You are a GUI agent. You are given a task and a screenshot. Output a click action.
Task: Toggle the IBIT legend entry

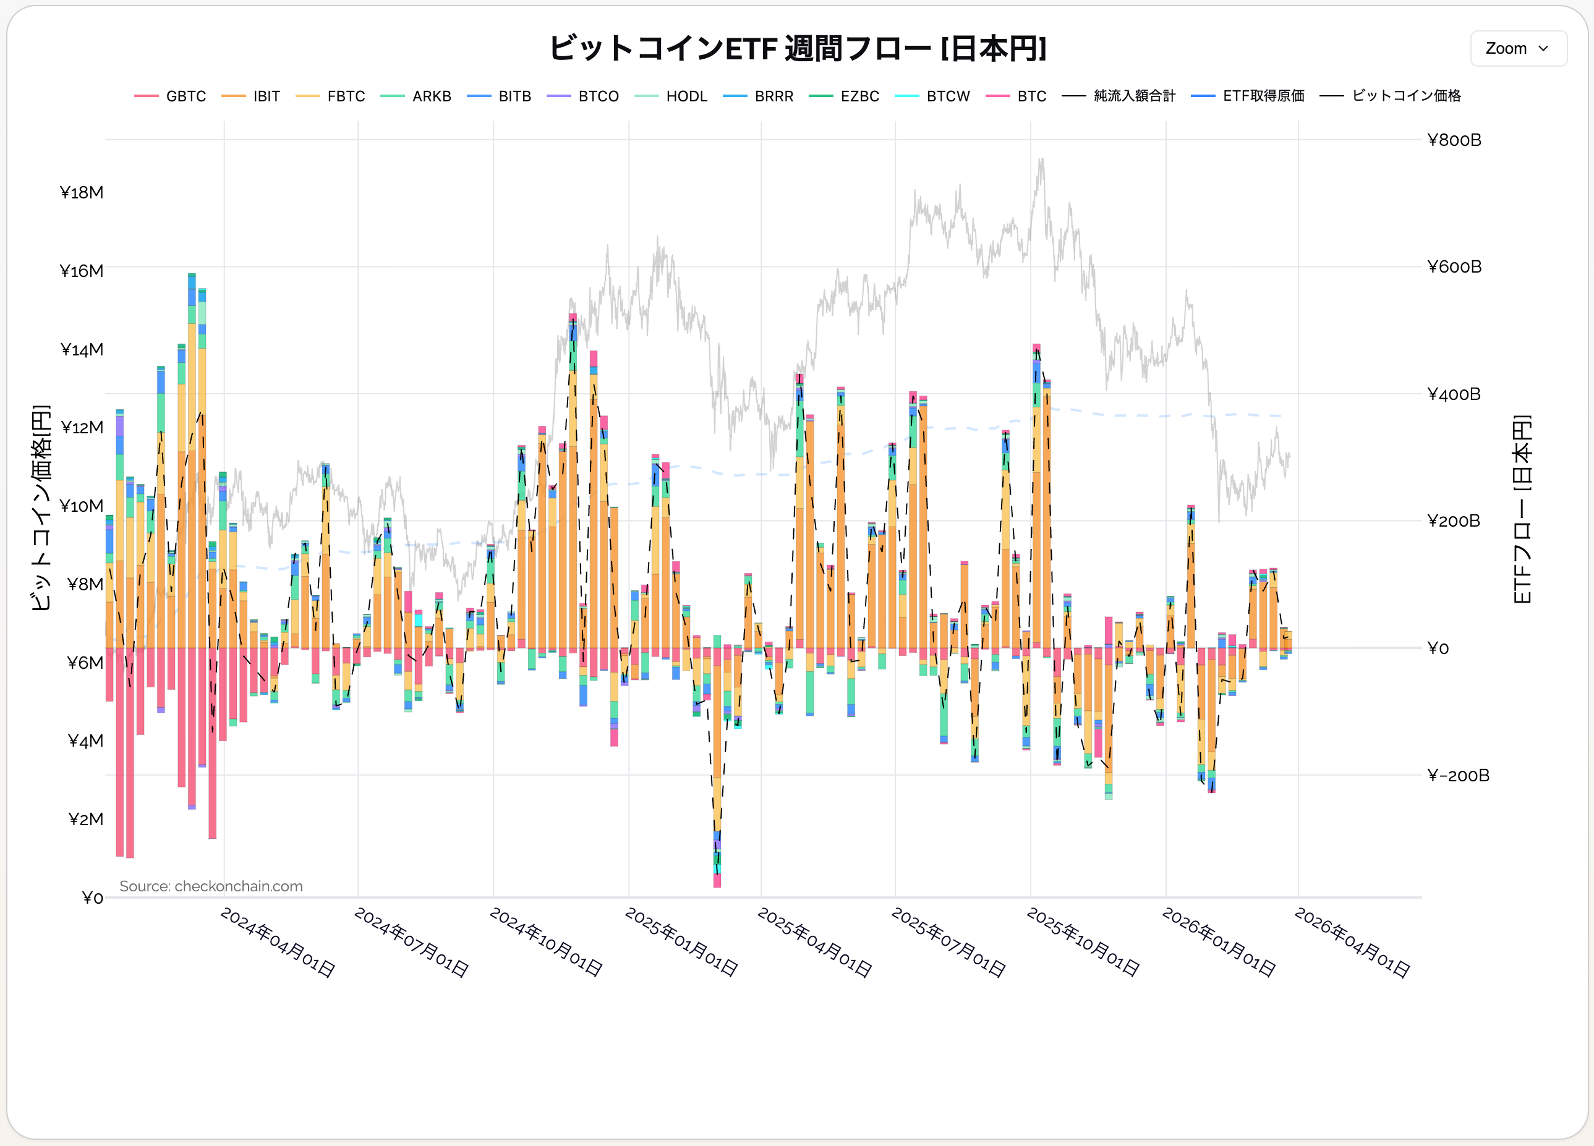(266, 96)
